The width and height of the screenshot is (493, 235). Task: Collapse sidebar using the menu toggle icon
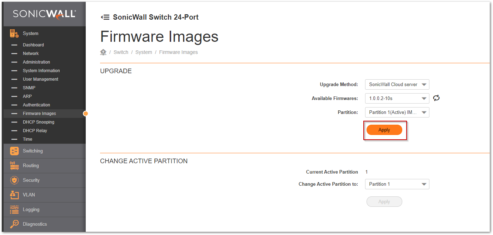(x=105, y=17)
